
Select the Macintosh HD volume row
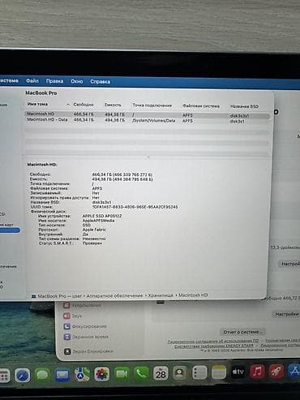(x=148, y=114)
